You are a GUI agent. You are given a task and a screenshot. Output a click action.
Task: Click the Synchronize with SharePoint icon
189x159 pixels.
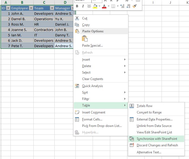tap(132, 139)
